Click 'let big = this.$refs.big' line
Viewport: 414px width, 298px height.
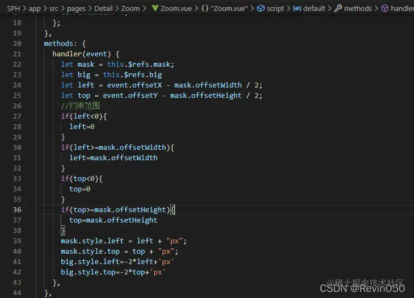click(x=111, y=75)
